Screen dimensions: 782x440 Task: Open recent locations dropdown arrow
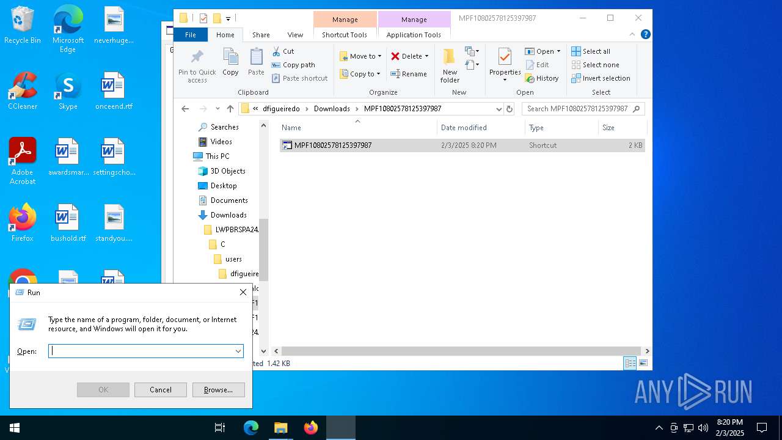click(x=217, y=109)
